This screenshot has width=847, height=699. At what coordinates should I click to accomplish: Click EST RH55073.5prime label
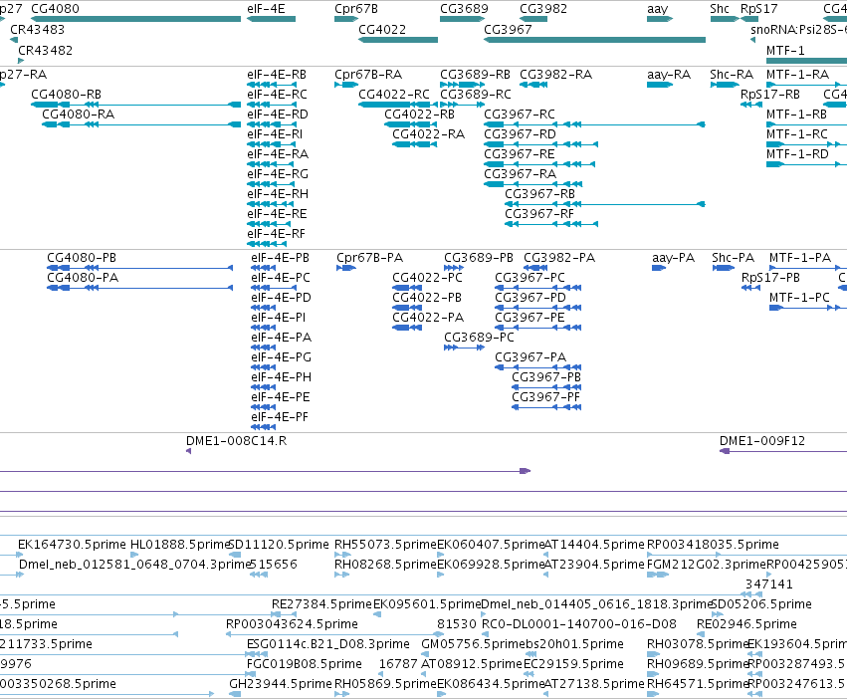tap(385, 544)
